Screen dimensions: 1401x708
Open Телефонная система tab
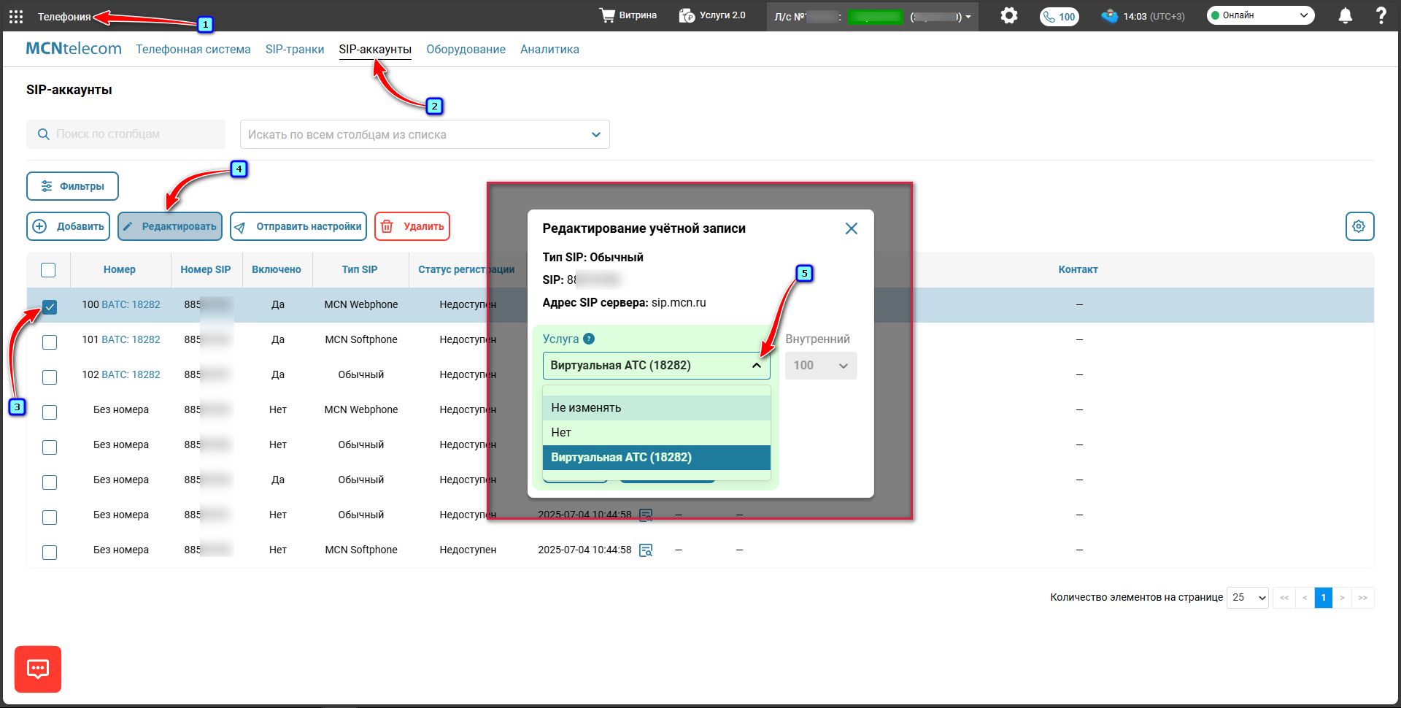pos(193,49)
